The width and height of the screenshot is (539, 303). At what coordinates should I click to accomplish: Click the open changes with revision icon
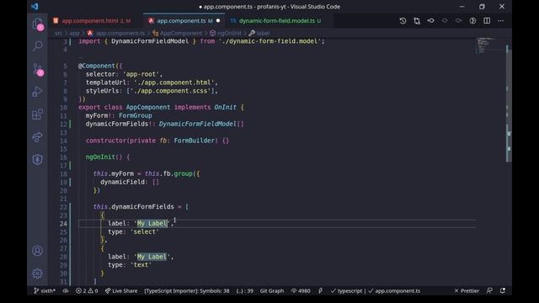click(x=430, y=20)
